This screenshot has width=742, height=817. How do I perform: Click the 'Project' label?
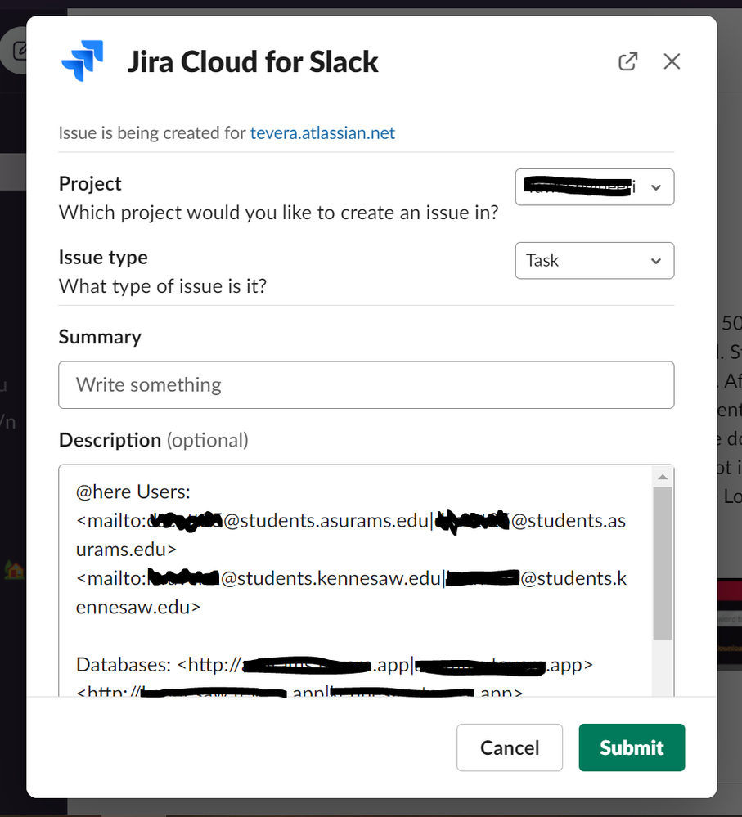[x=90, y=184]
